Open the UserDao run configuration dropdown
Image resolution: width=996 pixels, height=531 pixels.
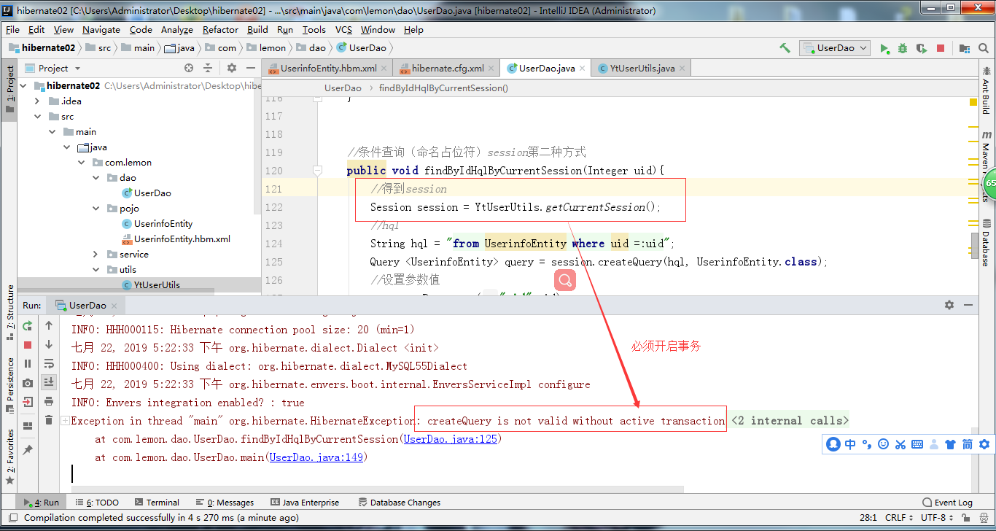[x=863, y=47]
